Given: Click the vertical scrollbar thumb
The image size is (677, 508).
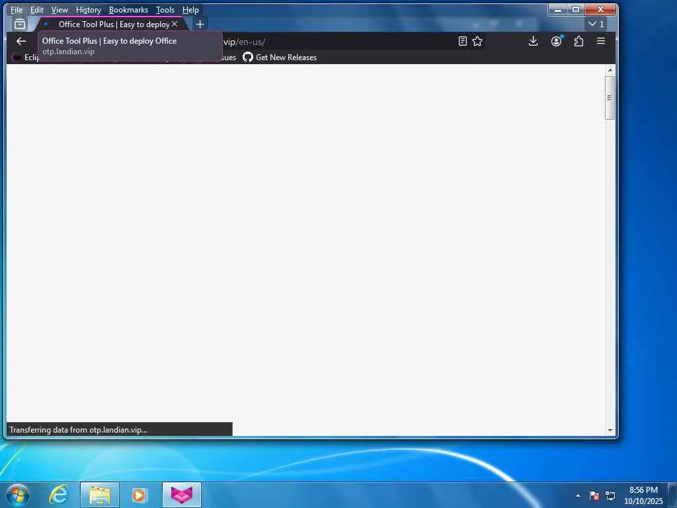Looking at the screenshot, I should click(610, 98).
